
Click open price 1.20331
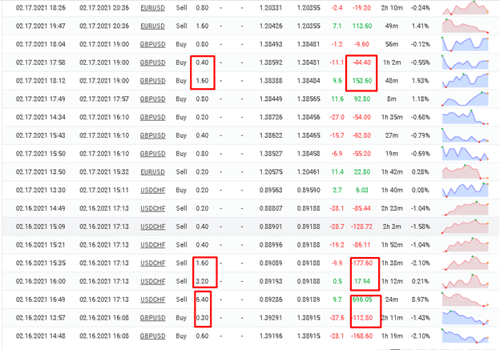(x=271, y=8)
